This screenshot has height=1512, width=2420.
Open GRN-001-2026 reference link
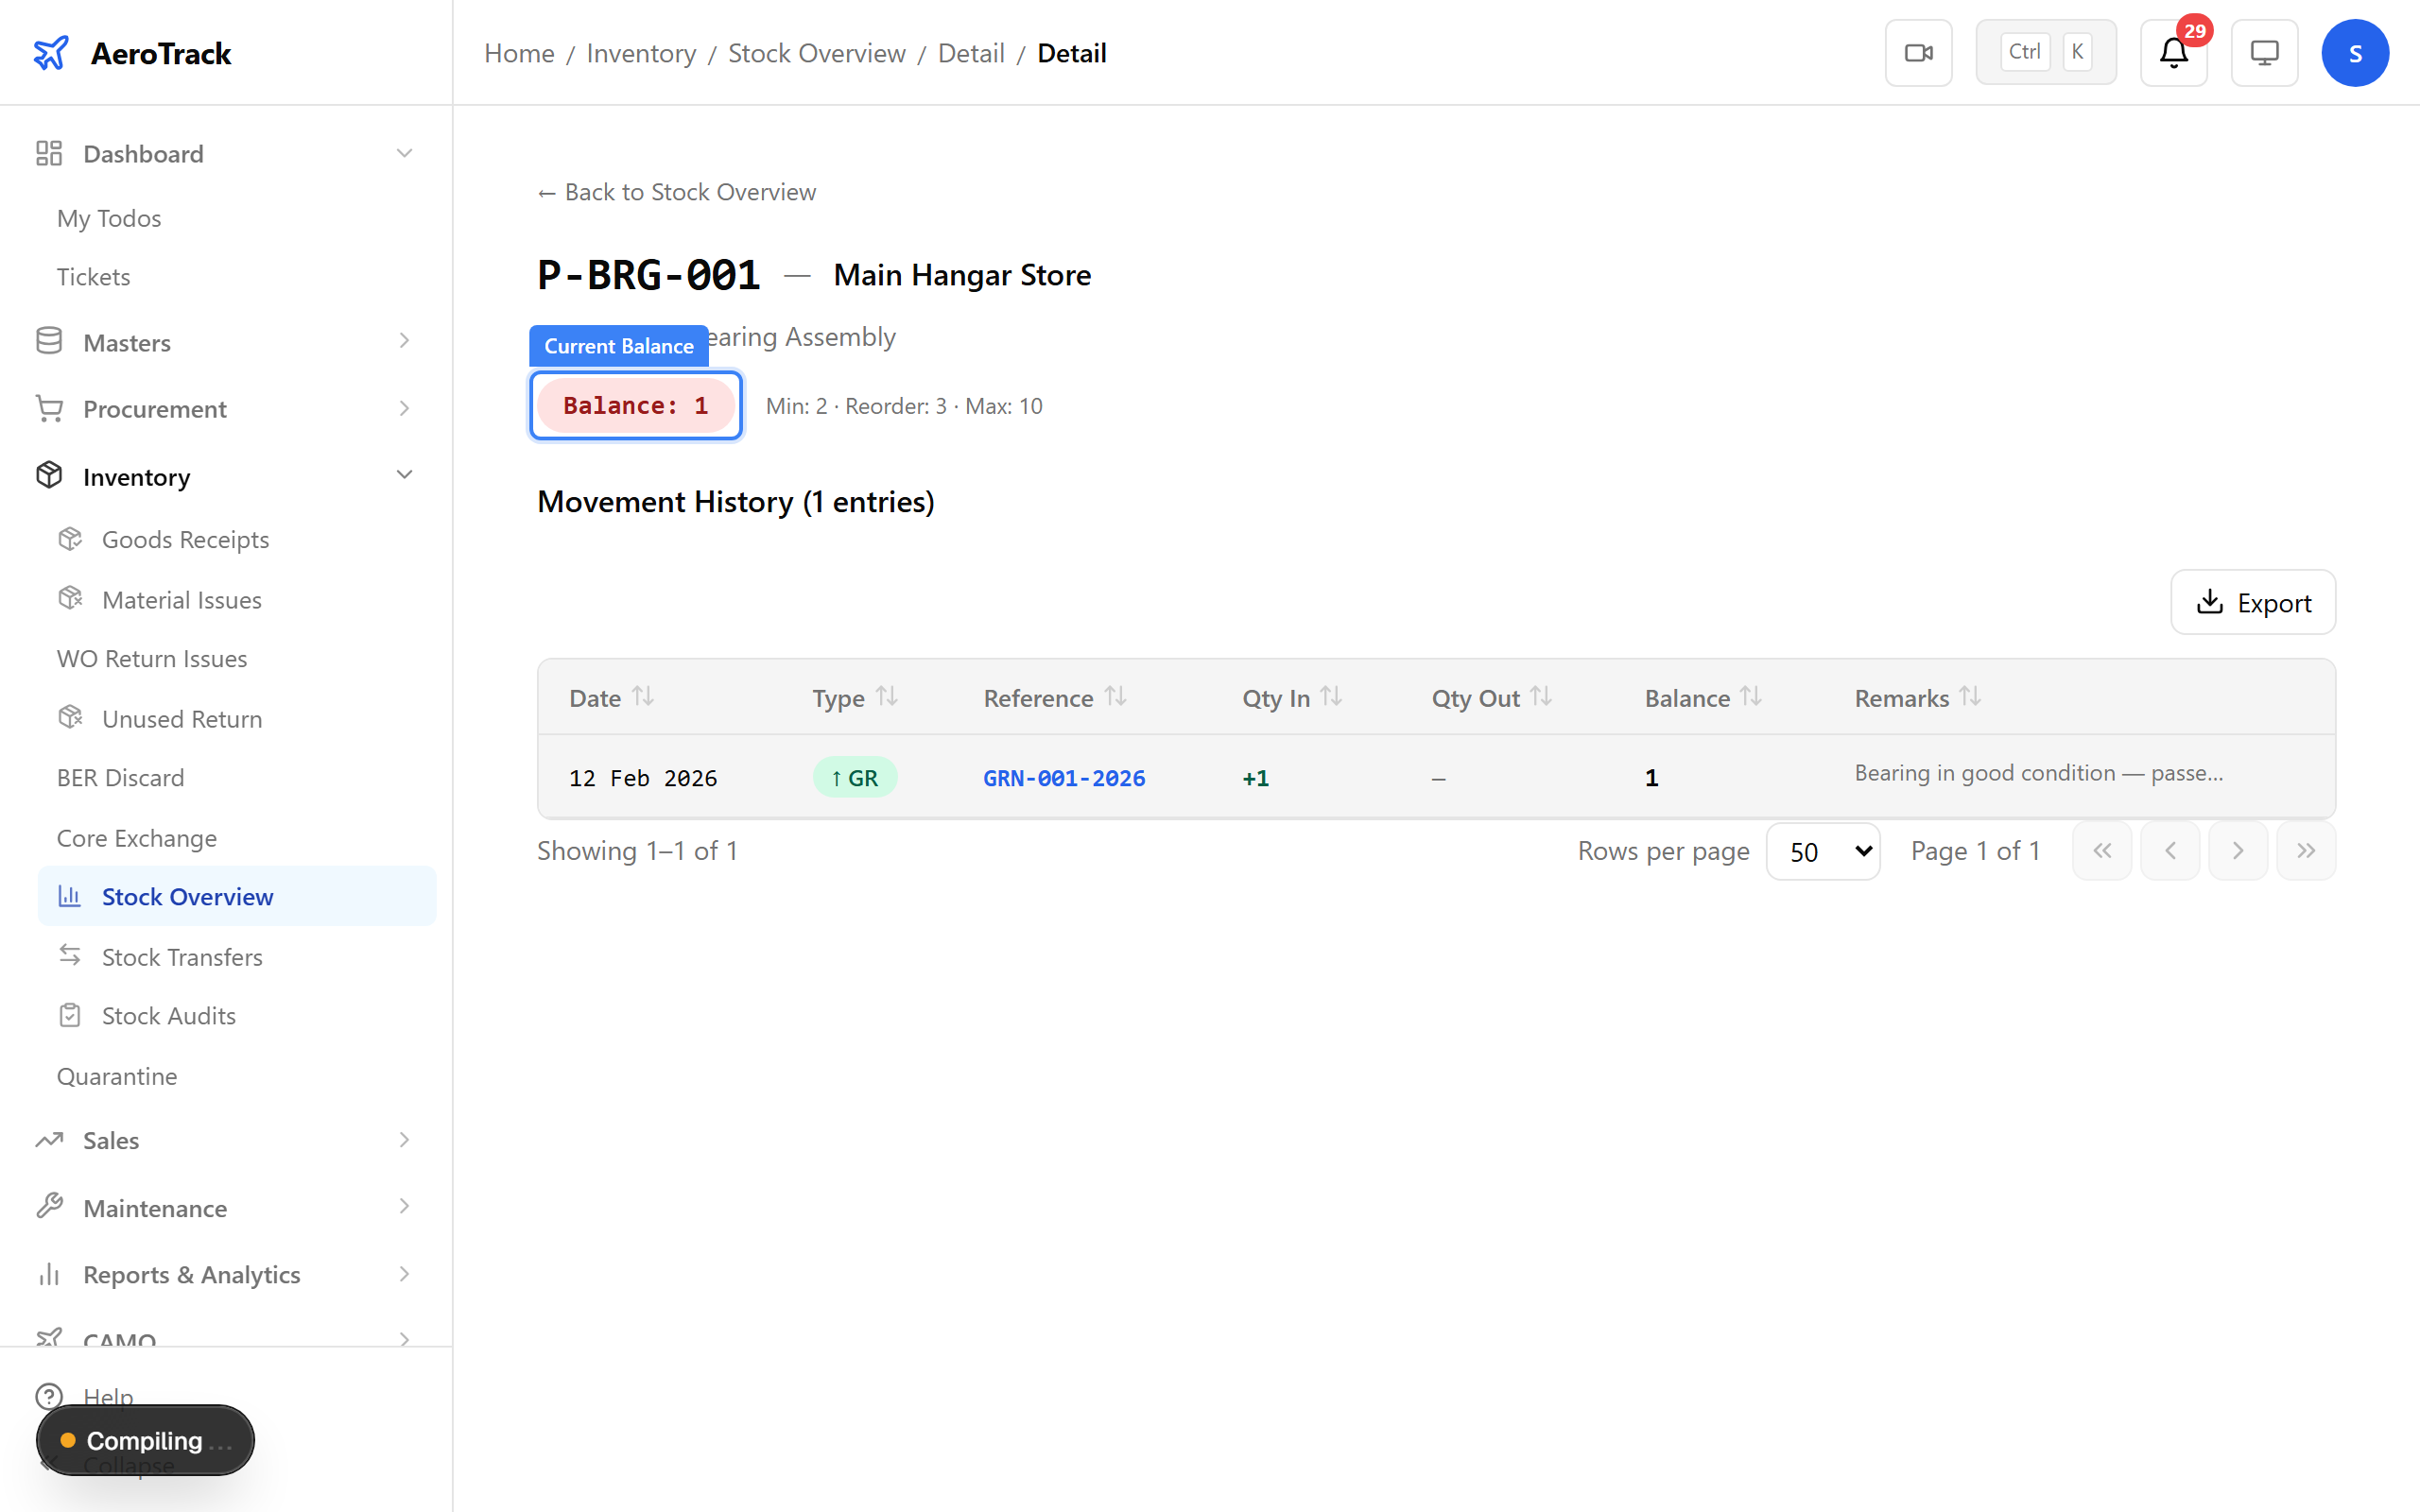[x=1064, y=778]
